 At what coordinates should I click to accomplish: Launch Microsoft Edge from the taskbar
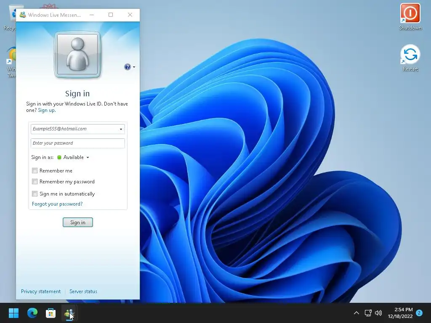32,313
